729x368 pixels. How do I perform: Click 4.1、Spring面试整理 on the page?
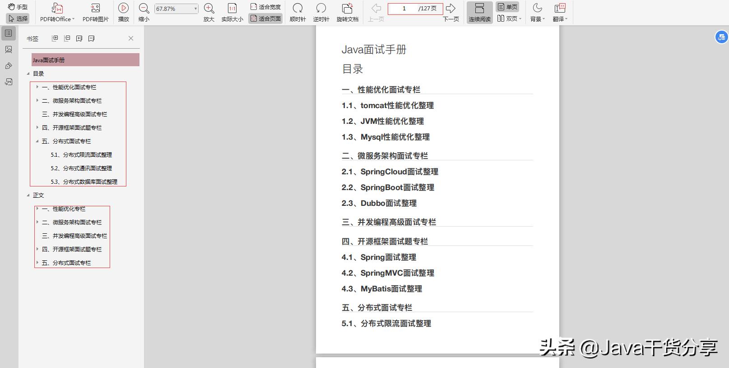379,257
